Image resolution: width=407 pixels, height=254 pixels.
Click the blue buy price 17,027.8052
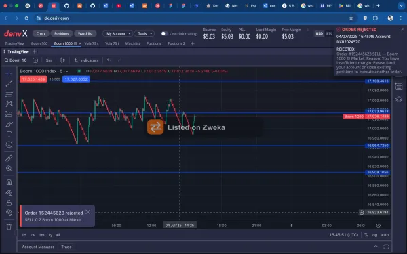click(76, 79)
